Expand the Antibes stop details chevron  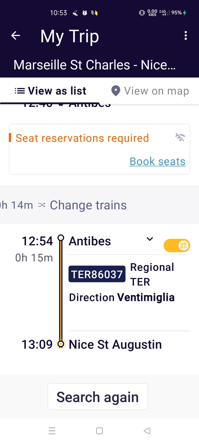(150, 239)
